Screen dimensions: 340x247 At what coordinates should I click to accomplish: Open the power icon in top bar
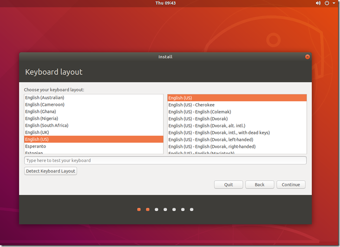[327, 3]
